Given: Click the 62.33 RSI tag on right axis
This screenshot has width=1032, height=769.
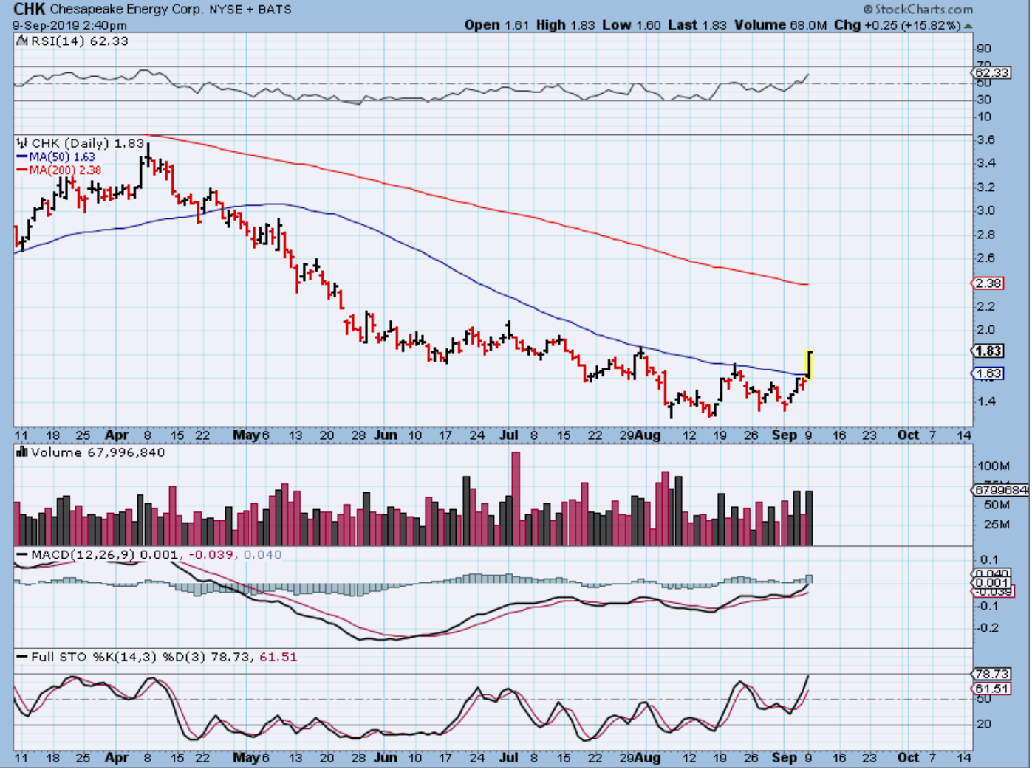Looking at the screenshot, I should [x=991, y=72].
